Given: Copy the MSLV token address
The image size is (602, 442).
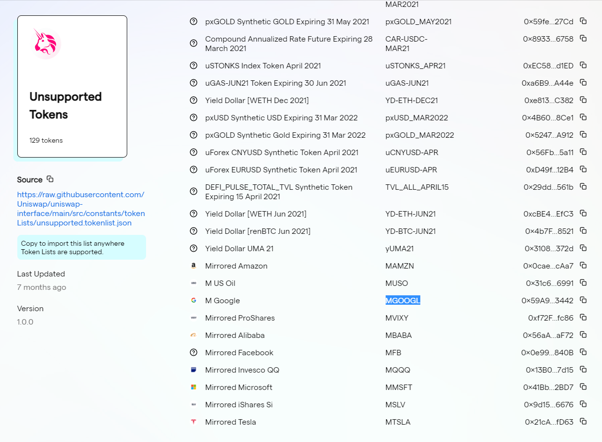Looking at the screenshot, I should pos(583,404).
